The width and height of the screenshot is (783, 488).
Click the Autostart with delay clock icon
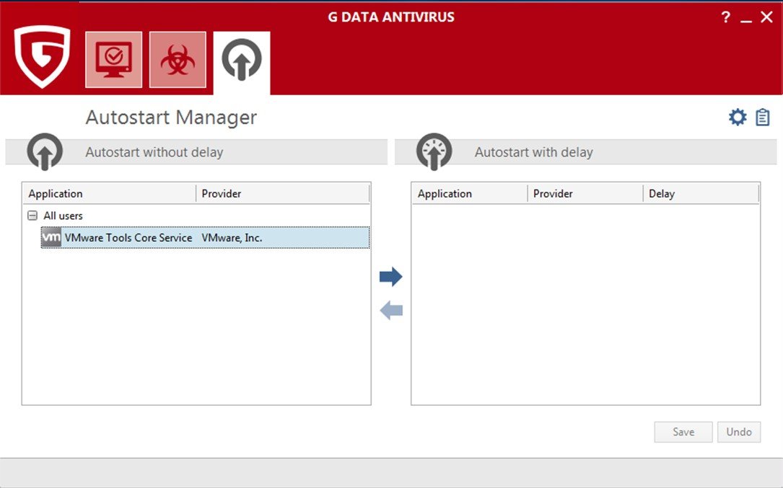pyautogui.click(x=434, y=151)
